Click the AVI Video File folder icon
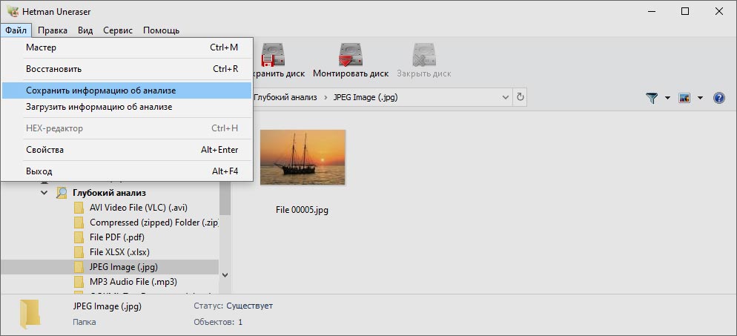The height and width of the screenshot is (336, 737). (79, 207)
